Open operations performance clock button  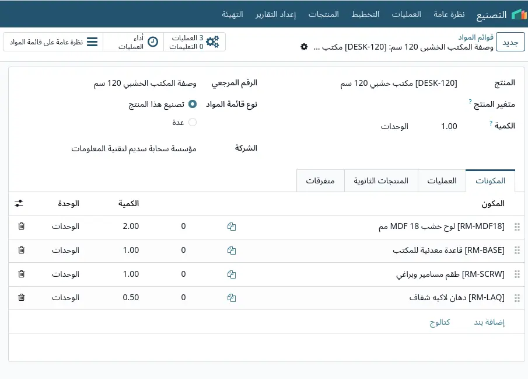pyautogui.click(x=134, y=42)
